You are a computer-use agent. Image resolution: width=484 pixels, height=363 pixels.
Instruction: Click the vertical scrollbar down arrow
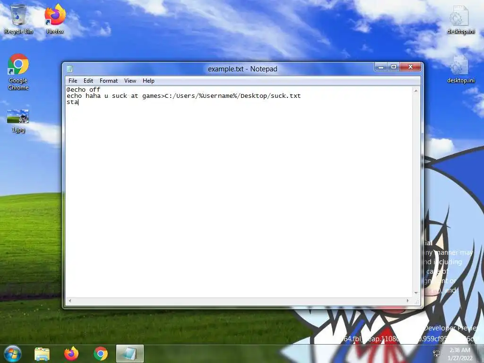point(416,293)
